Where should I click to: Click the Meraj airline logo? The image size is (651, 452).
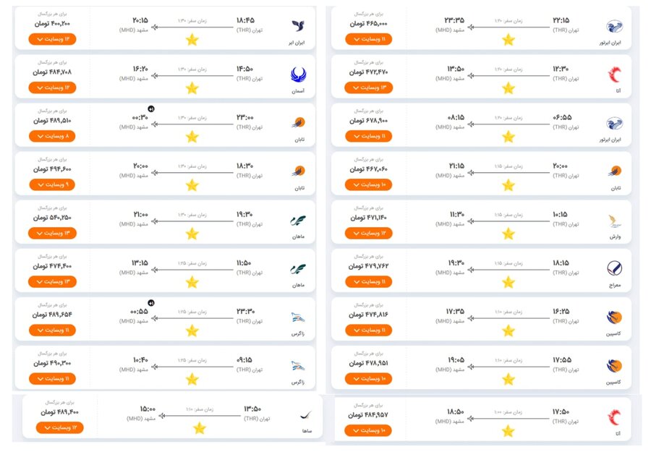coord(614,268)
